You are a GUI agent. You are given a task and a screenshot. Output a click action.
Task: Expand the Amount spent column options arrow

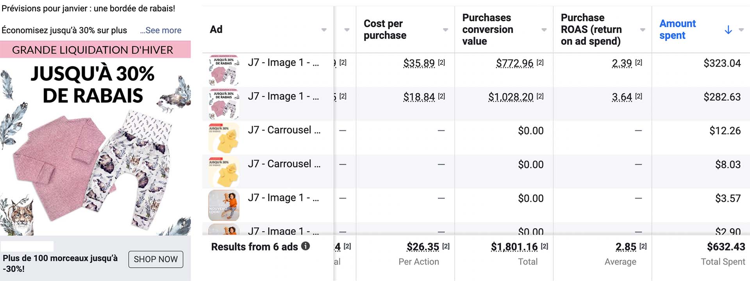(741, 30)
